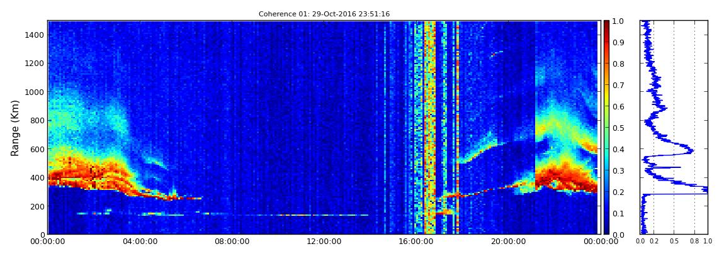Click the colorbar at the 1.0 dark-red level
724x256 pixels.
coord(606,22)
